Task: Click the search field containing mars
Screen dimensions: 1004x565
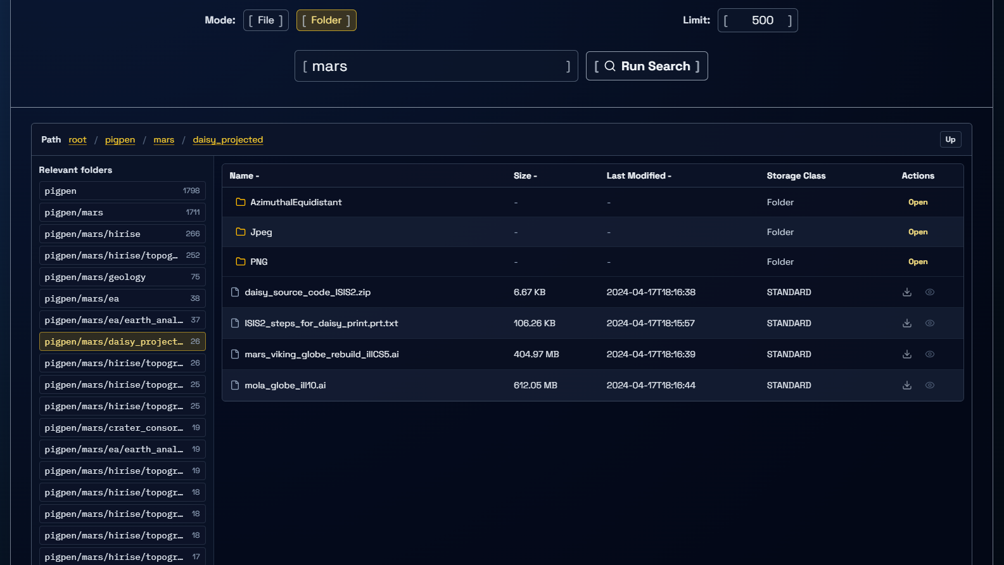Action: [x=436, y=66]
